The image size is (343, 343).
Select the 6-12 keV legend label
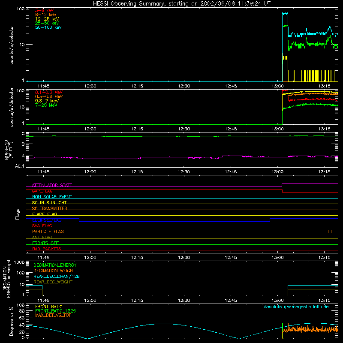[x=46, y=15]
